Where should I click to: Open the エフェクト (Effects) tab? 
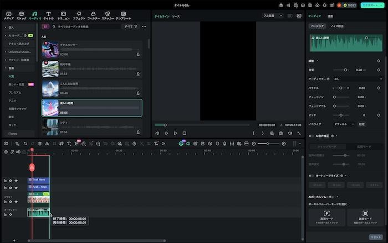[79, 15]
